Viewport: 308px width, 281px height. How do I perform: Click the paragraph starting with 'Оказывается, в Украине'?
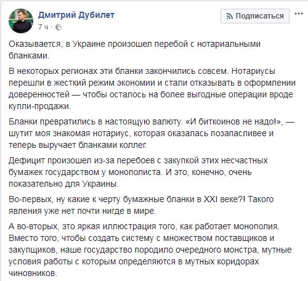[x=134, y=50]
